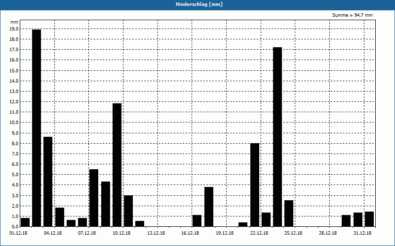Click the 2,0 y-axis label
Screen dimensions: 395x246
point(15,206)
